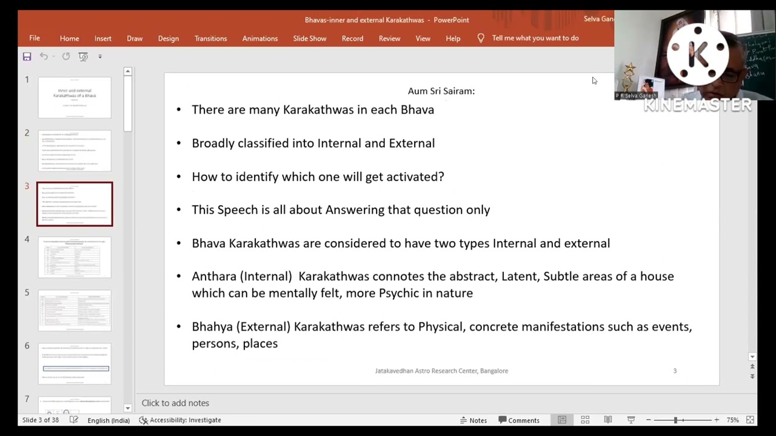776x436 pixels.
Task: Switch to Reading View icon
Action: 608,420
